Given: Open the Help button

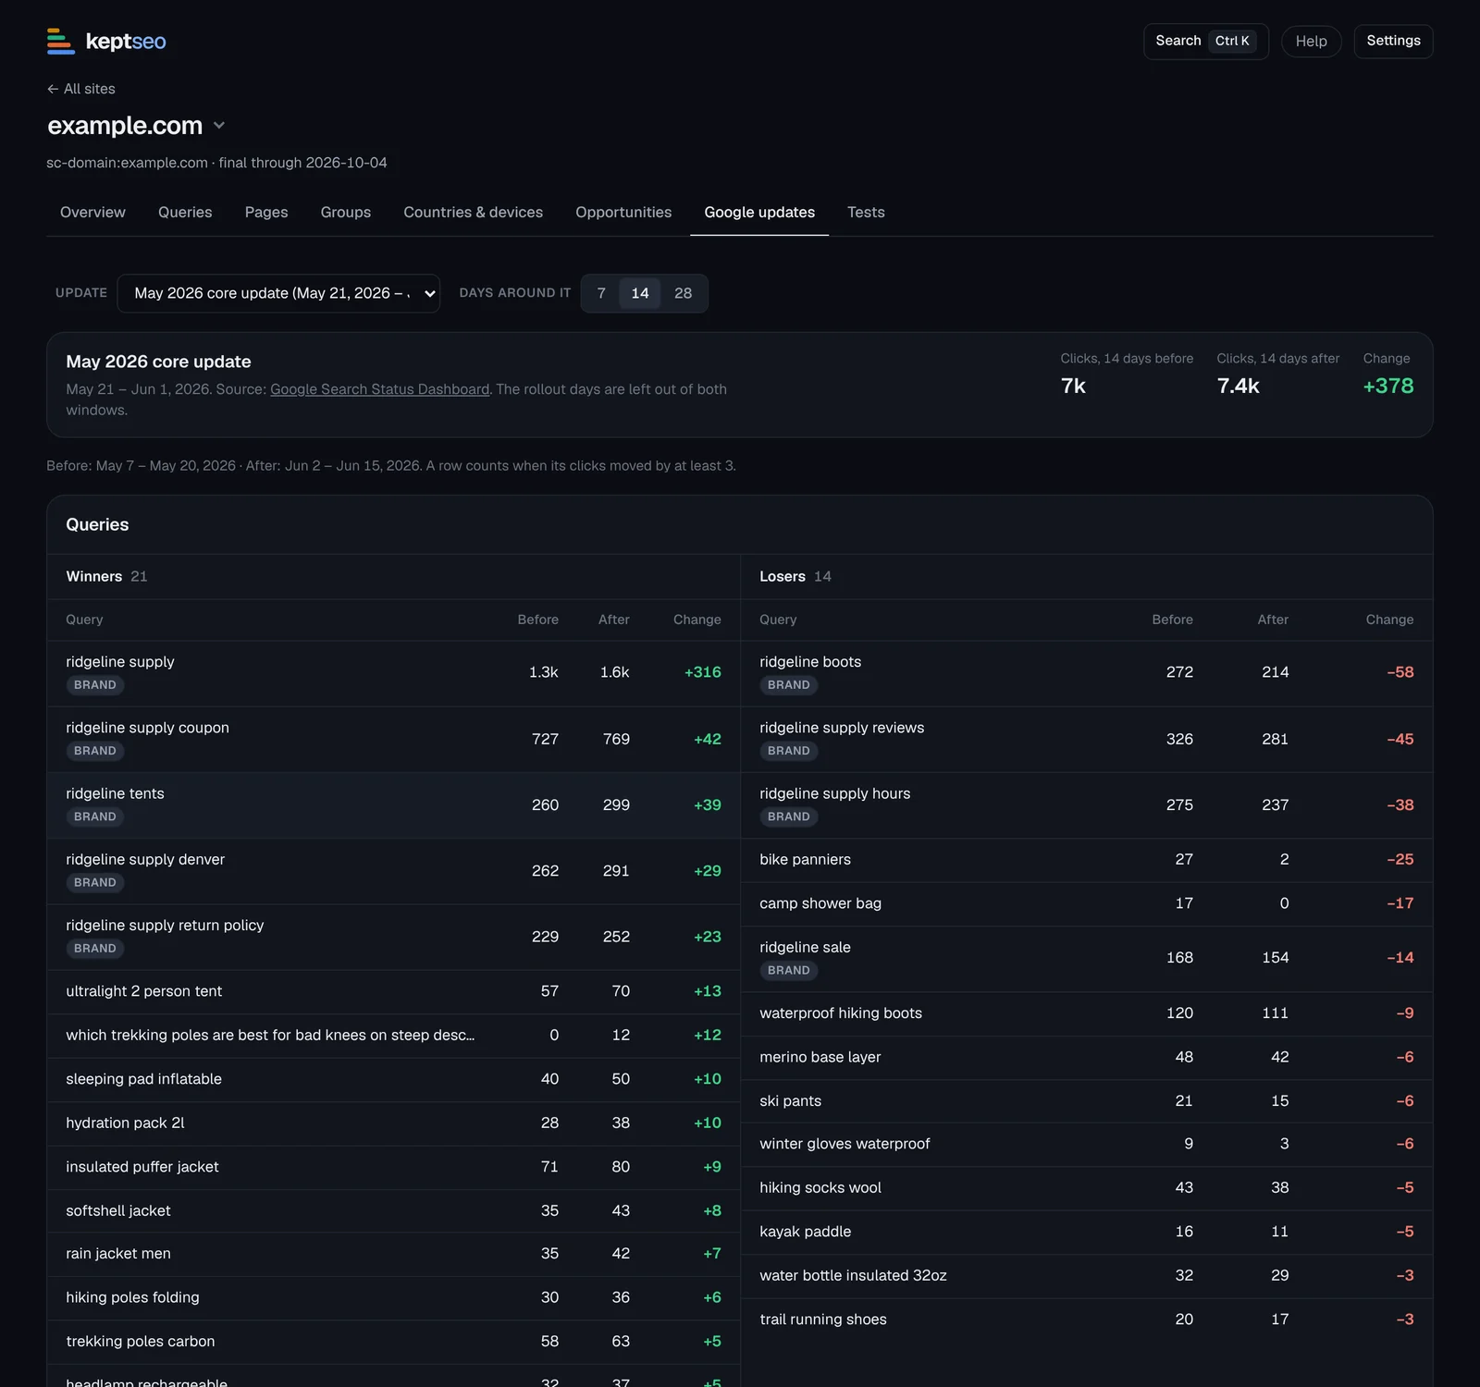Looking at the screenshot, I should [1311, 41].
